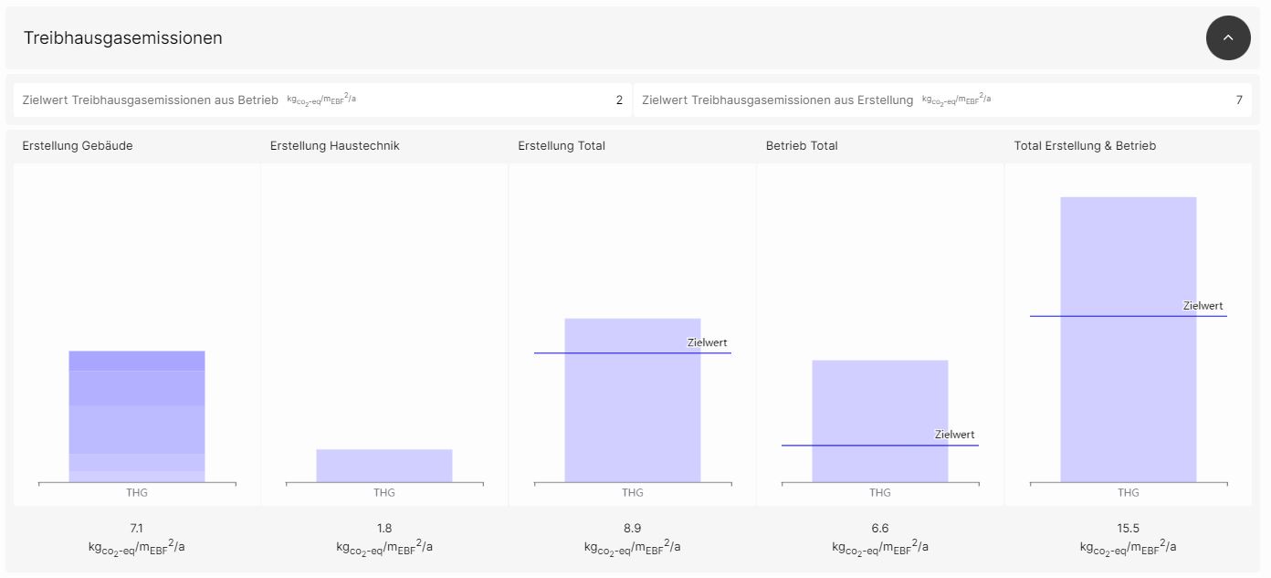
Task: Click the THG axis label under Betrieb Total
Action: click(x=879, y=493)
